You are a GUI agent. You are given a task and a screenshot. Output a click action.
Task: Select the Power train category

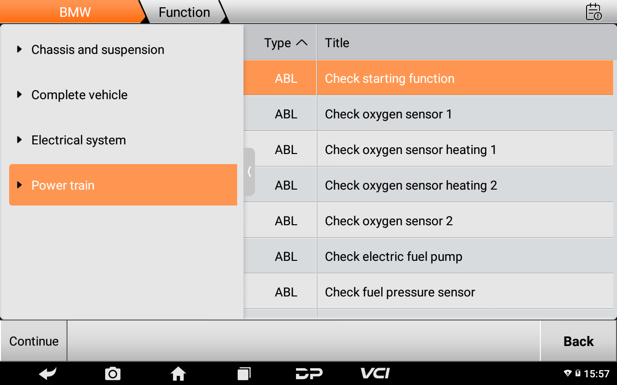(x=123, y=185)
